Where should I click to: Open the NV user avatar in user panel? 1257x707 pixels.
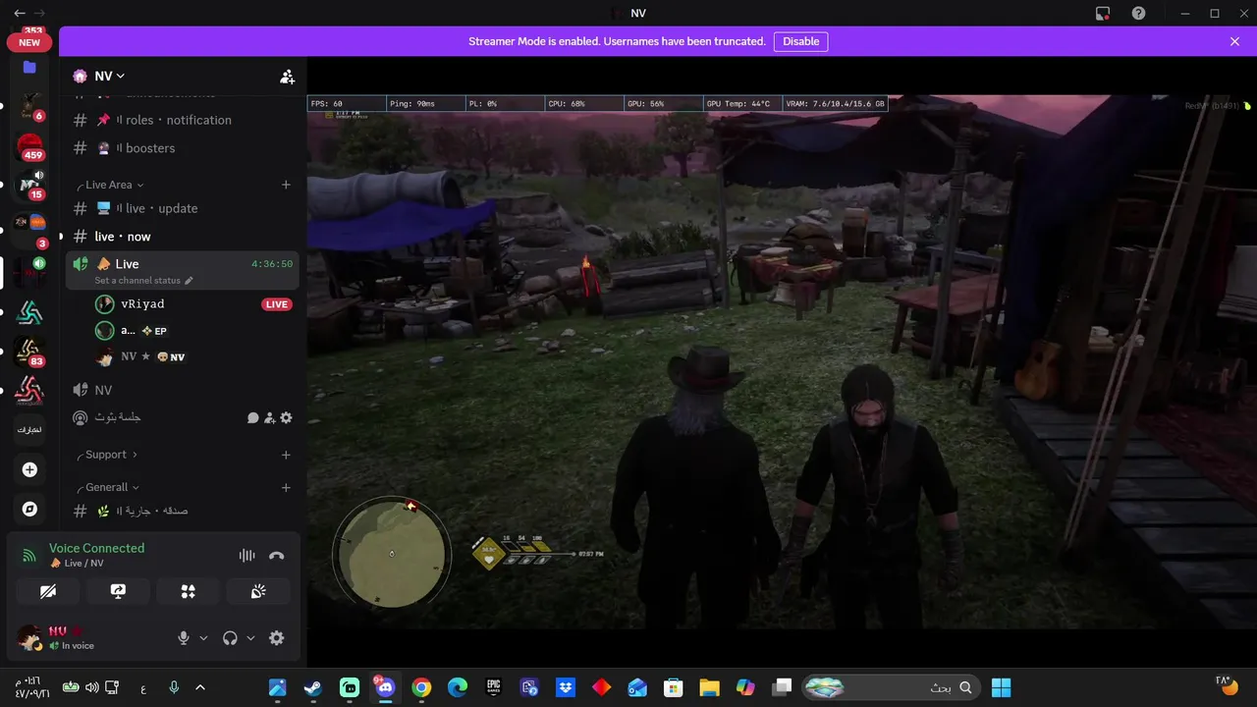[29, 637]
